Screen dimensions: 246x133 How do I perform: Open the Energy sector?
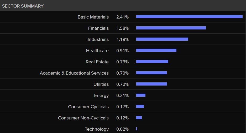pos(101,95)
